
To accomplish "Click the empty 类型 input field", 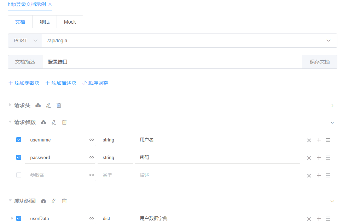I will [x=115, y=175].
